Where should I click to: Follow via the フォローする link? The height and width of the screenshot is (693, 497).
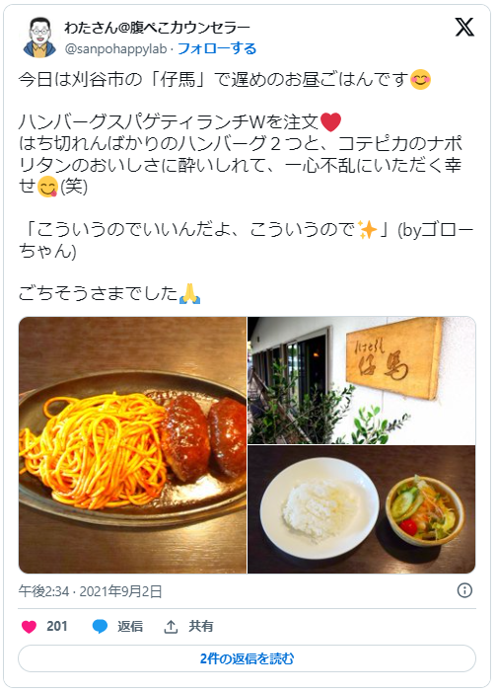217,48
